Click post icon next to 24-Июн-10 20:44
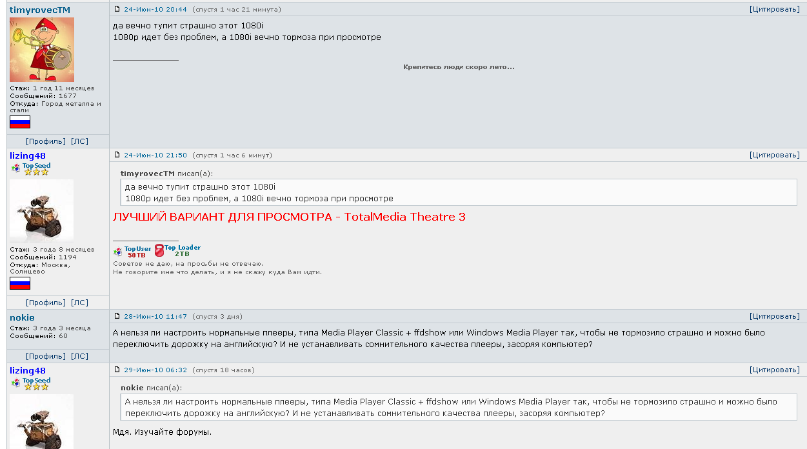This screenshot has width=807, height=449. point(117,9)
